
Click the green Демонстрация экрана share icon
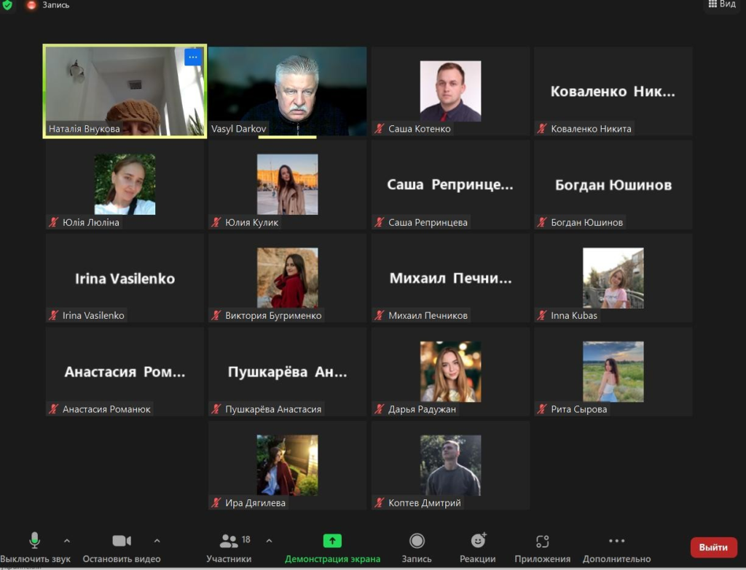(x=332, y=541)
